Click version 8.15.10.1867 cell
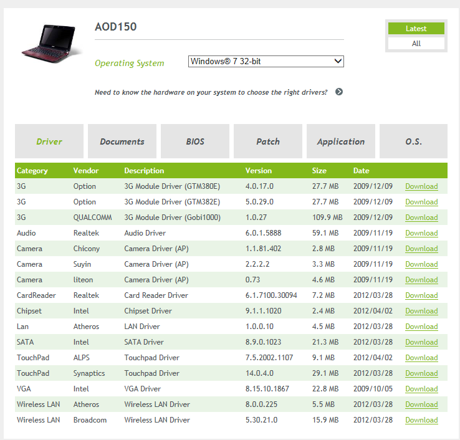 tap(267, 389)
